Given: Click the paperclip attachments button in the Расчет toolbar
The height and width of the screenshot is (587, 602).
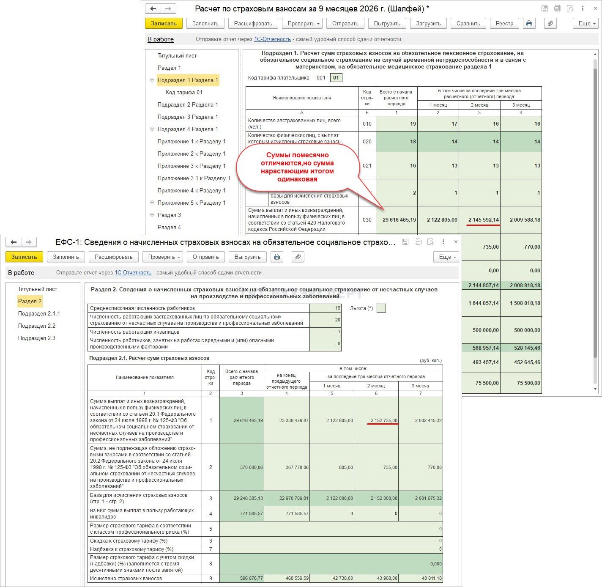Looking at the screenshot, I should coord(550,23).
